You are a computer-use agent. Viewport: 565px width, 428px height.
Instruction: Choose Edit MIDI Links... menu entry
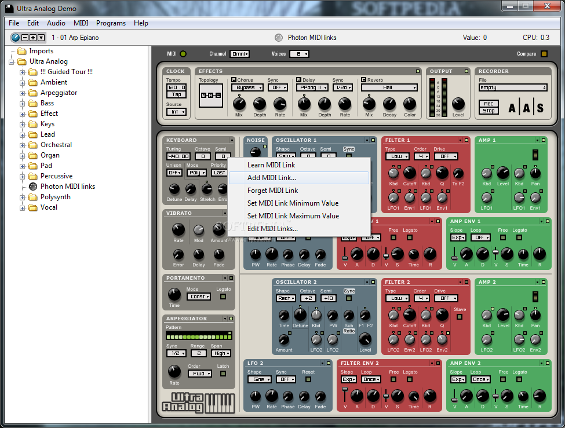pyautogui.click(x=298, y=229)
